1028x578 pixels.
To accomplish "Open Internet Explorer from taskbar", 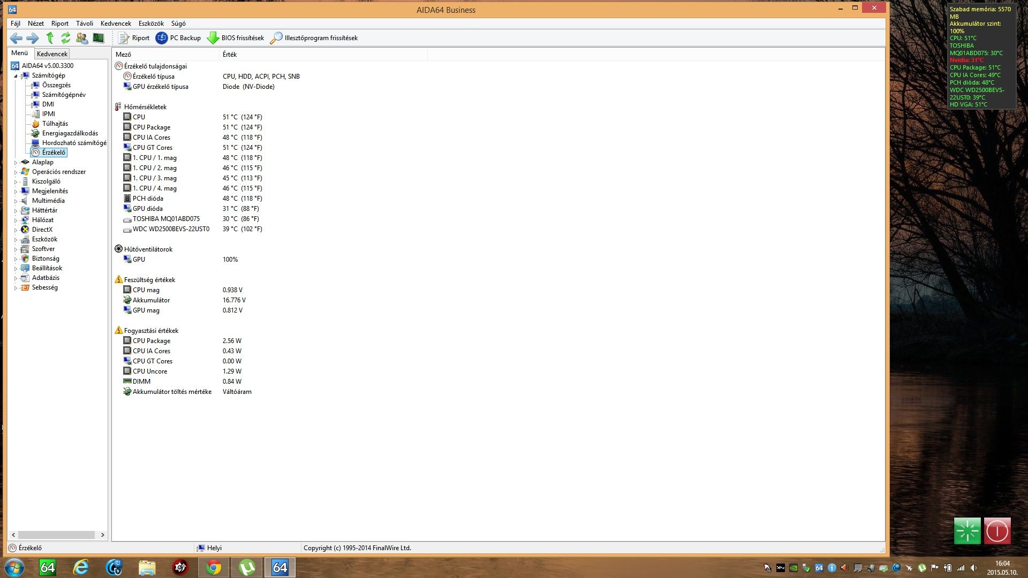I will [81, 567].
